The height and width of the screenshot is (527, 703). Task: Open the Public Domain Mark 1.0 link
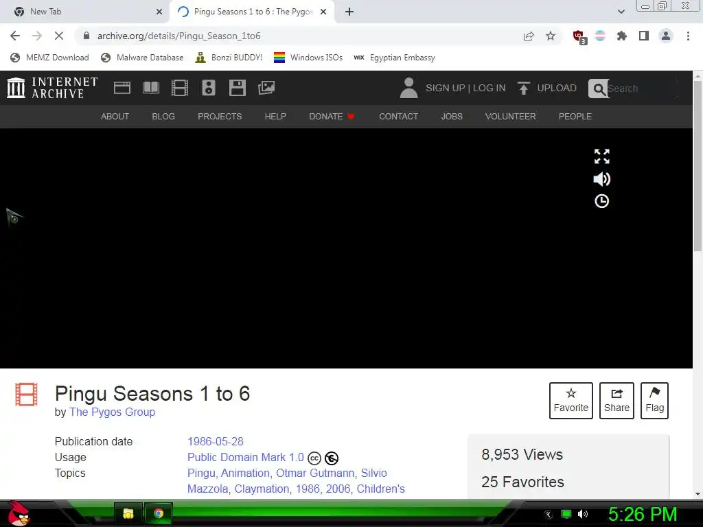tap(246, 458)
